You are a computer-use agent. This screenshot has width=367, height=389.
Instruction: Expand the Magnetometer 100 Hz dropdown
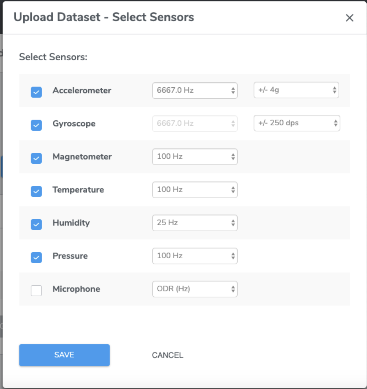[195, 157]
